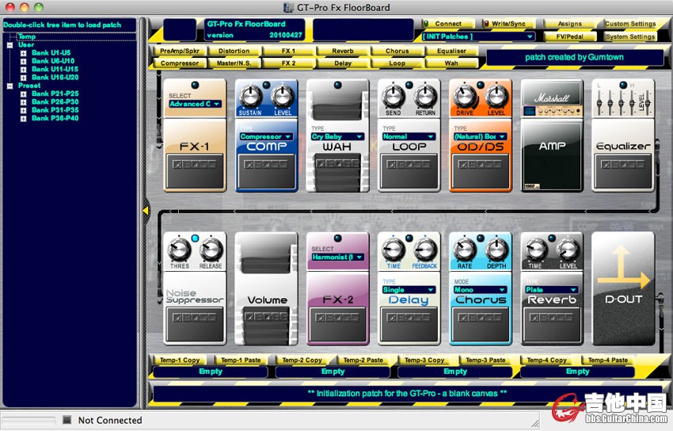The image size is (673, 431).
Task: Click the Reverb pedal footswitch
Action: click(552, 324)
